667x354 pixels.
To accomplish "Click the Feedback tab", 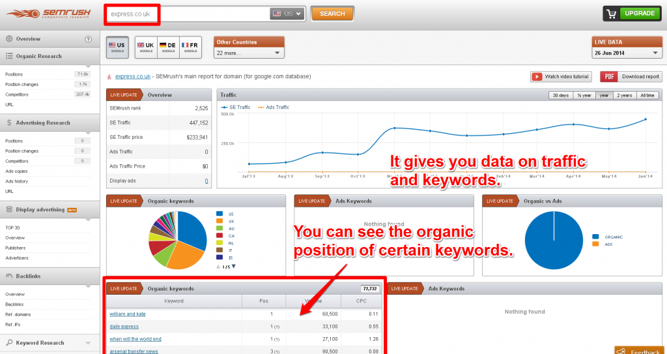I will point(641,351).
